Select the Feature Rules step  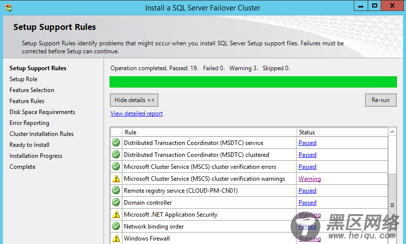coord(27,101)
